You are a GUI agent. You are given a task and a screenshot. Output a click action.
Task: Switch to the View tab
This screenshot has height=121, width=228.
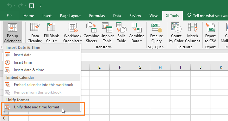[x=153, y=16]
